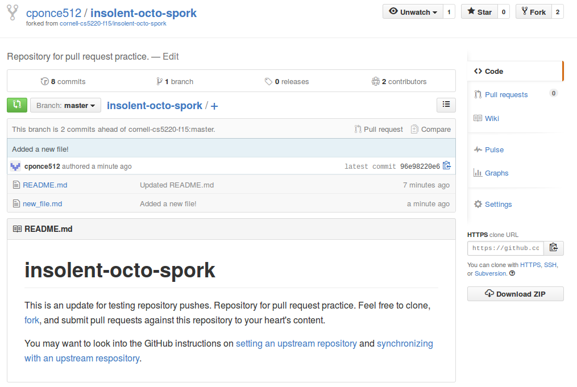Open upstream cornell-cs5220-f15/insolent-octo-spork link

click(x=113, y=23)
